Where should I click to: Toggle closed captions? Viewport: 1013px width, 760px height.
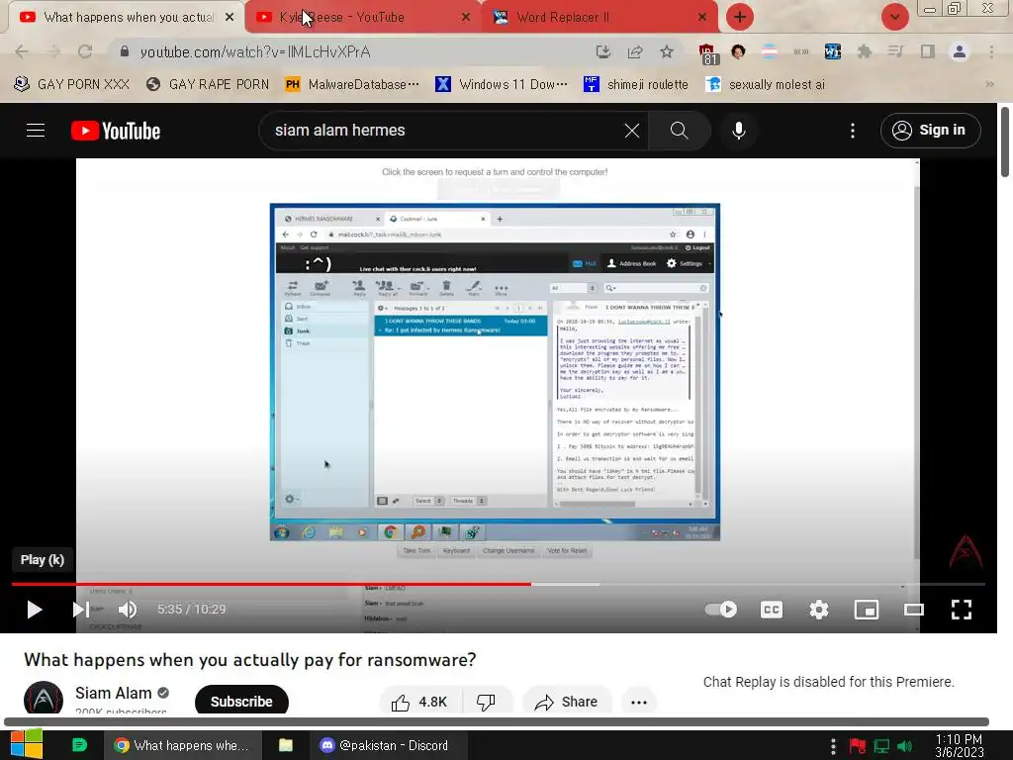click(772, 610)
